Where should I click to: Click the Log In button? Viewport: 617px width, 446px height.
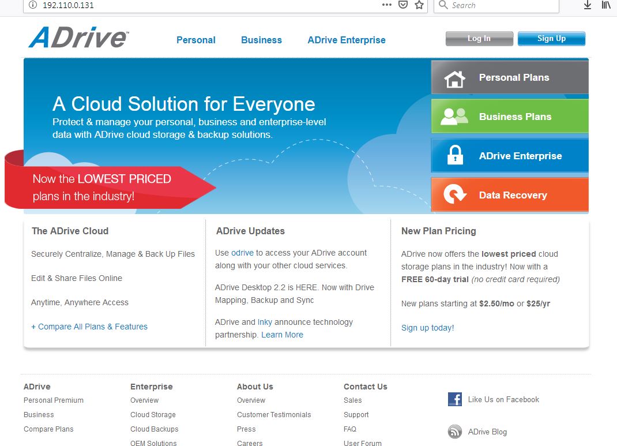[479, 39]
